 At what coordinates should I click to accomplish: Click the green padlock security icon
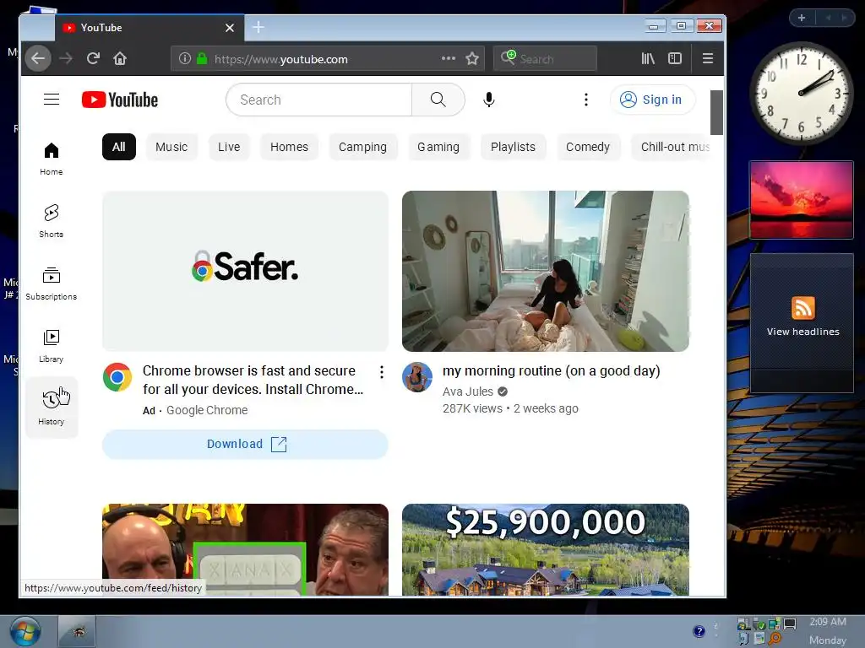tap(202, 58)
